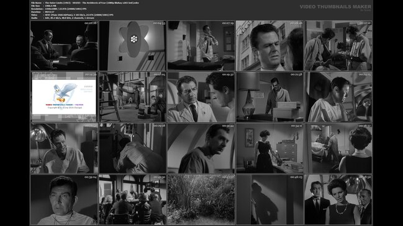The image size is (403, 226).
Task: Click the 00:31:44 timestamp label
Action: 228,126
